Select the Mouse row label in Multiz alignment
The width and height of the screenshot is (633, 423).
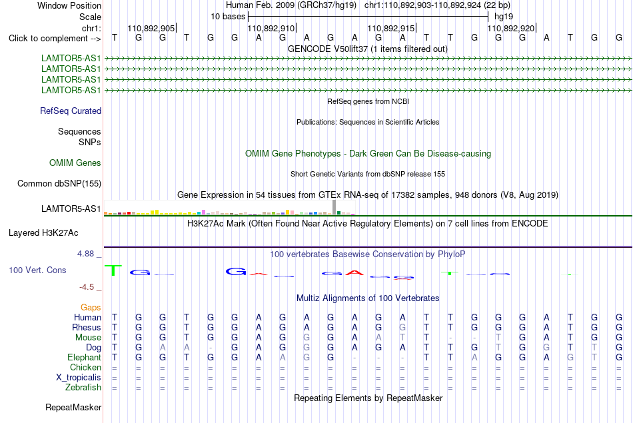(x=89, y=338)
